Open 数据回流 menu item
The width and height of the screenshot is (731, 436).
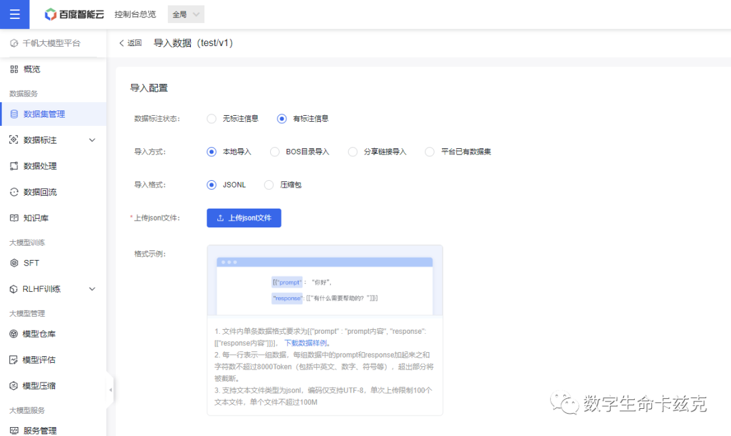coord(53,192)
